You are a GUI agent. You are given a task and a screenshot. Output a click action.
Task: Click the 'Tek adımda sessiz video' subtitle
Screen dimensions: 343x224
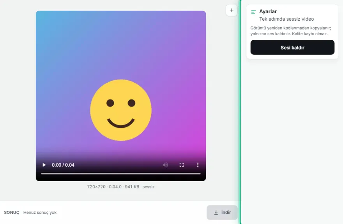point(286,19)
